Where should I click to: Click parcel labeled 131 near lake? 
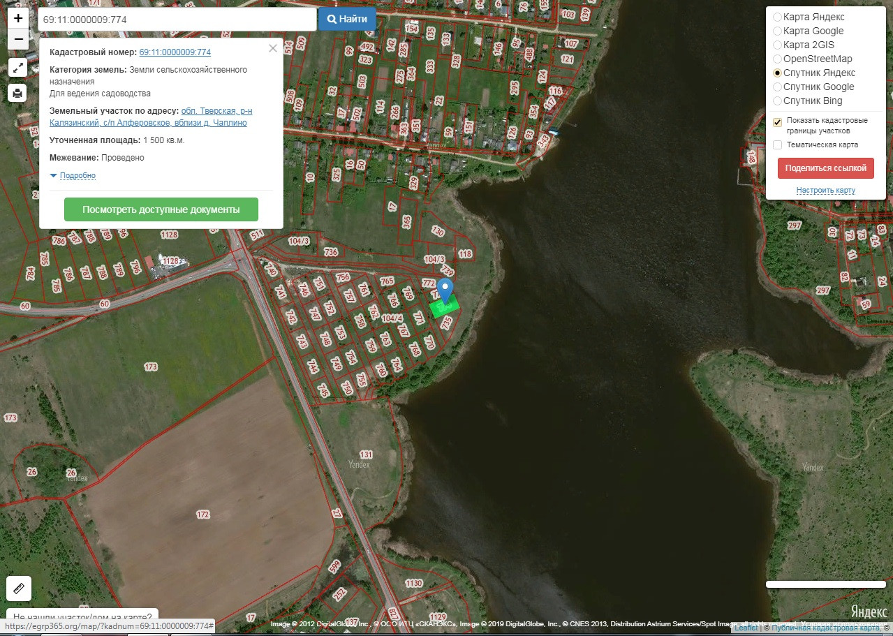[x=366, y=454]
